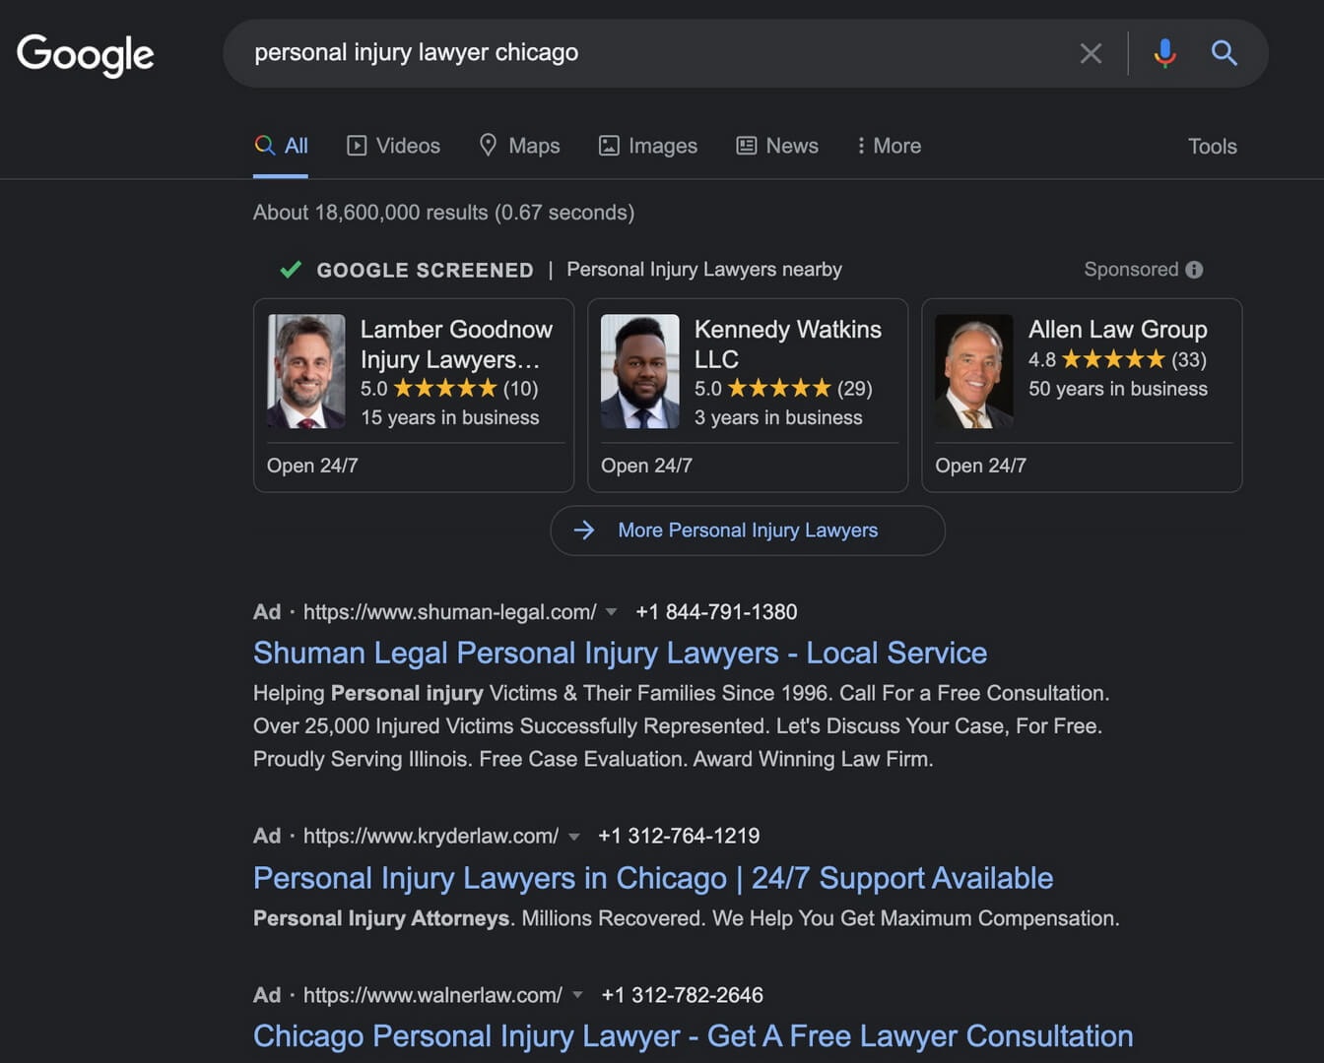The width and height of the screenshot is (1324, 1063).
Task: Open the Images tab
Action: click(648, 146)
